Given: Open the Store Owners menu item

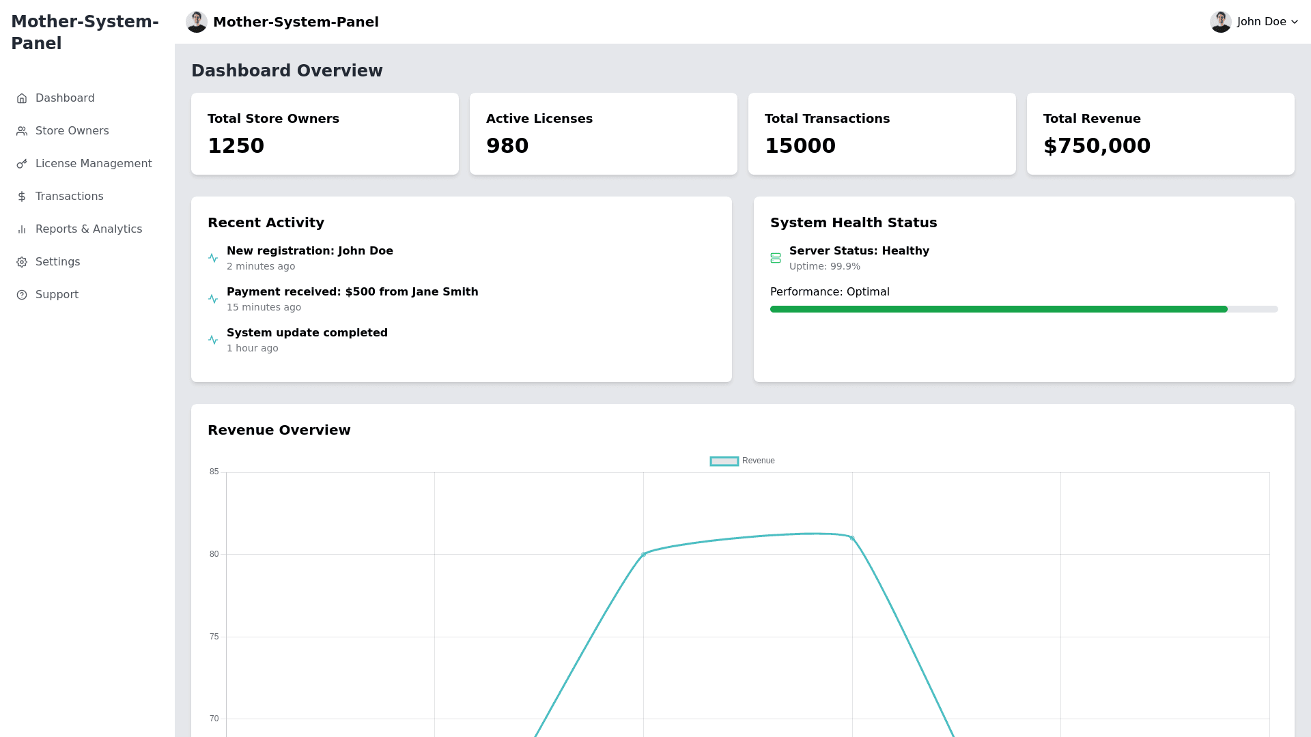Looking at the screenshot, I should (72, 131).
